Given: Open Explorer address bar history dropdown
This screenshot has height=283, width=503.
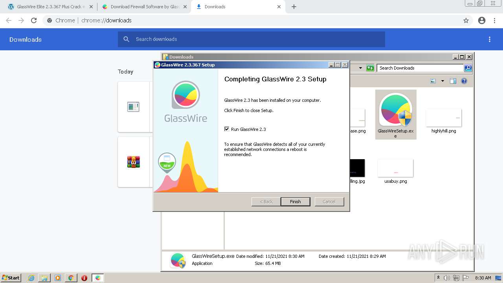Looking at the screenshot, I should click(x=360, y=68).
